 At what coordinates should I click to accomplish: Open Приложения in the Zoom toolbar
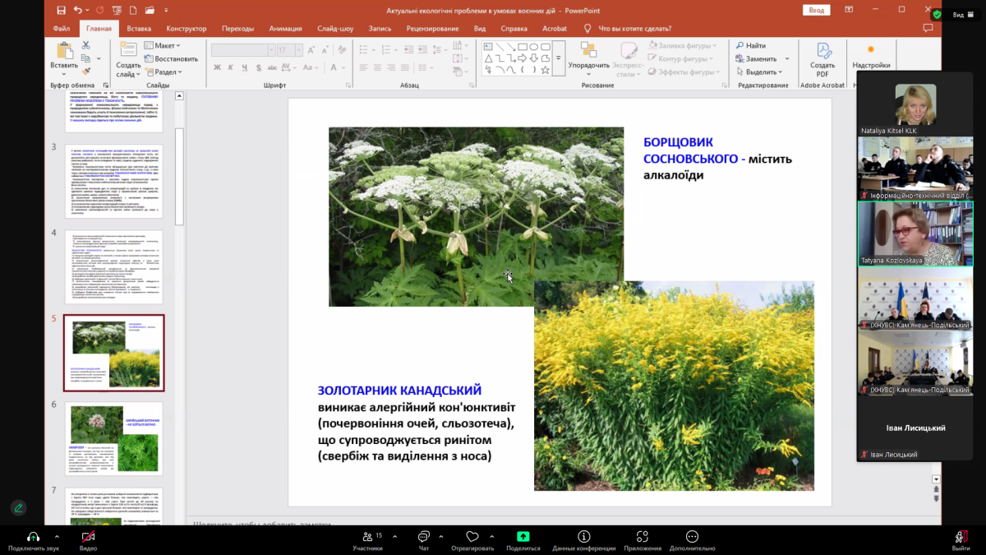(642, 538)
